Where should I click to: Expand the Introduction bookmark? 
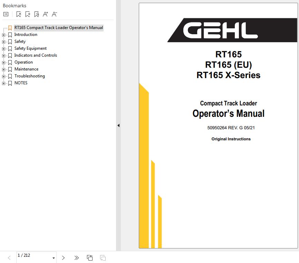coord(3,35)
